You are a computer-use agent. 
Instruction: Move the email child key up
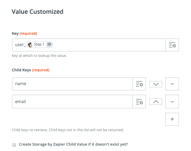point(156,102)
